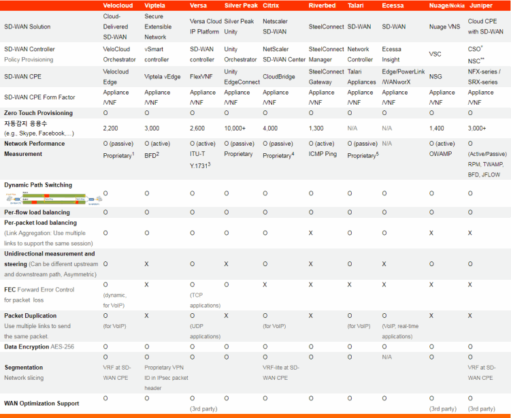The image size is (511, 418).
Task: Select the '(VoIP, real-time applications)' note under Ecessa
Action: (400, 332)
